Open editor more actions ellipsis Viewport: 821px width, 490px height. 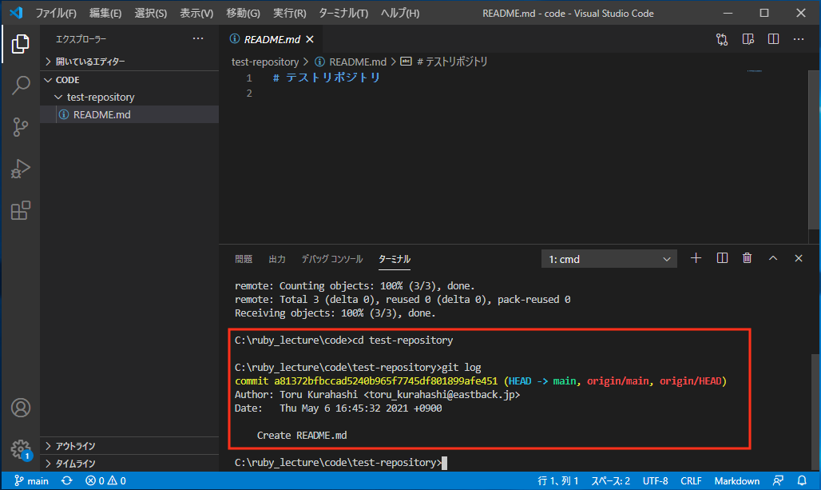coord(798,39)
